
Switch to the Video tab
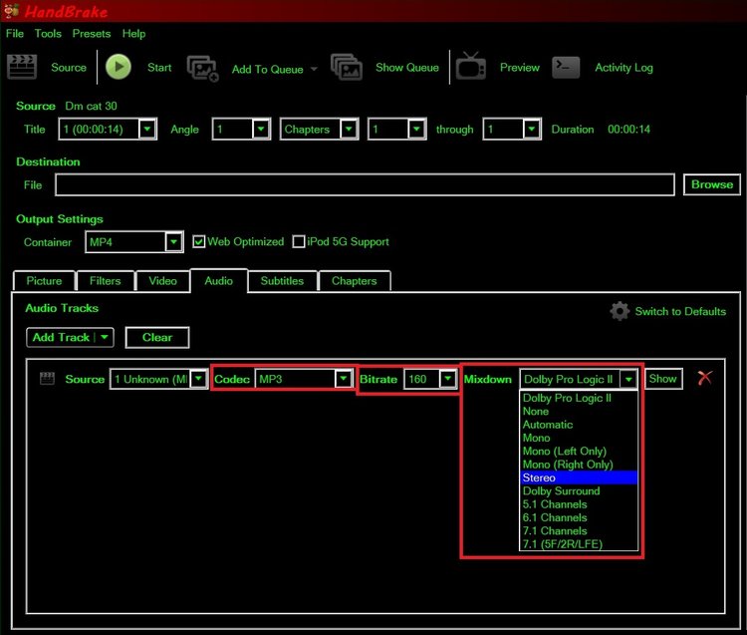click(x=162, y=281)
